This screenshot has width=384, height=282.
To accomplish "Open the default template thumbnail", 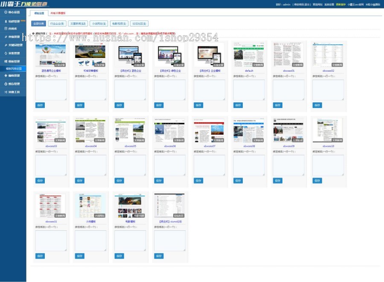I will coord(249,55).
